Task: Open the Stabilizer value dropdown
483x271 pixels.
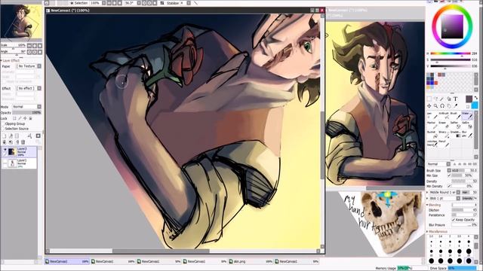Action: click(189, 3)
